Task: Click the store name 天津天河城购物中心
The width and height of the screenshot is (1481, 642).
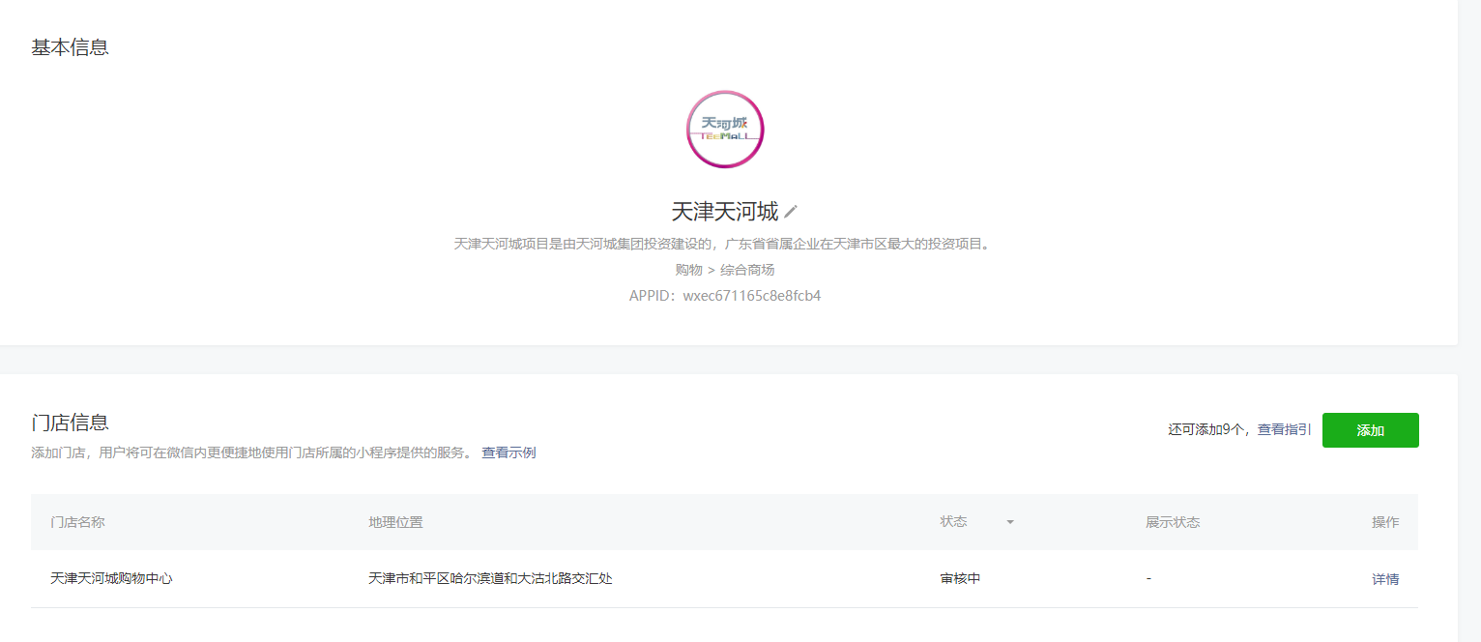Action: click(111, 579)
